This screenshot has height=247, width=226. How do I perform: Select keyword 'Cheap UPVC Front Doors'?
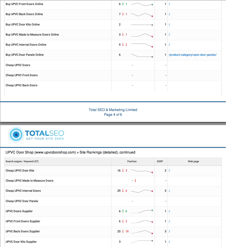click(x=21, y=75)
